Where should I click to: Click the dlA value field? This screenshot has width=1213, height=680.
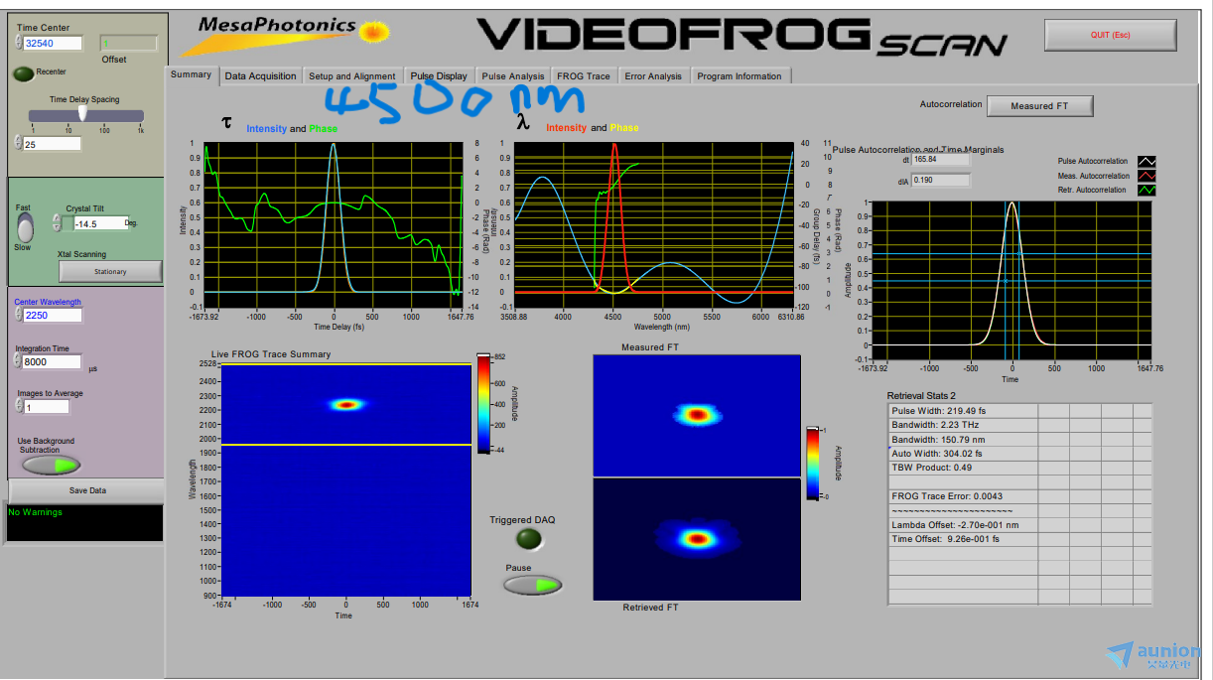(941, 180)
